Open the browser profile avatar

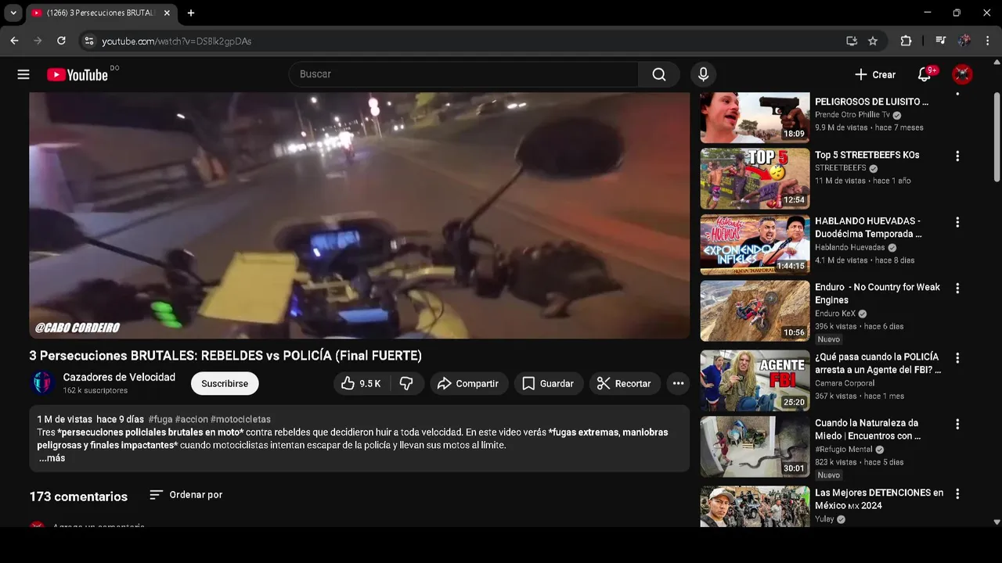[x=964, y=41]
